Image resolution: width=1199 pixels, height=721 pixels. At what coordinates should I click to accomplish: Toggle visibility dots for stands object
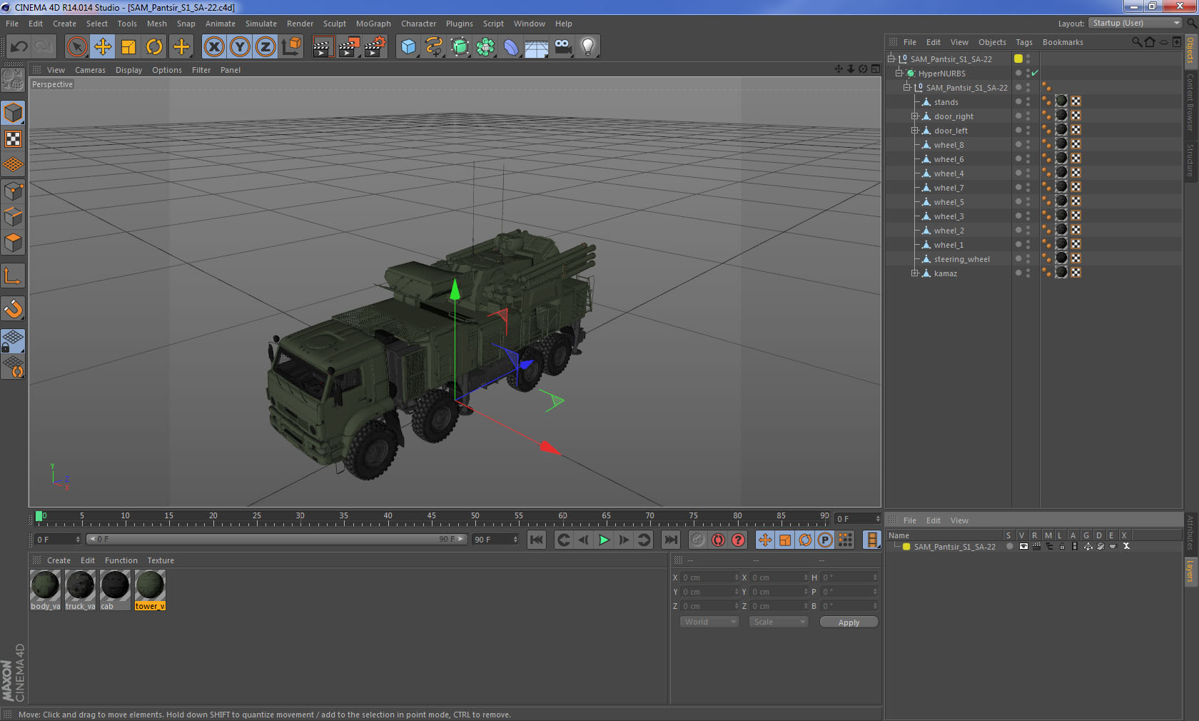(x=1028, y=101)
